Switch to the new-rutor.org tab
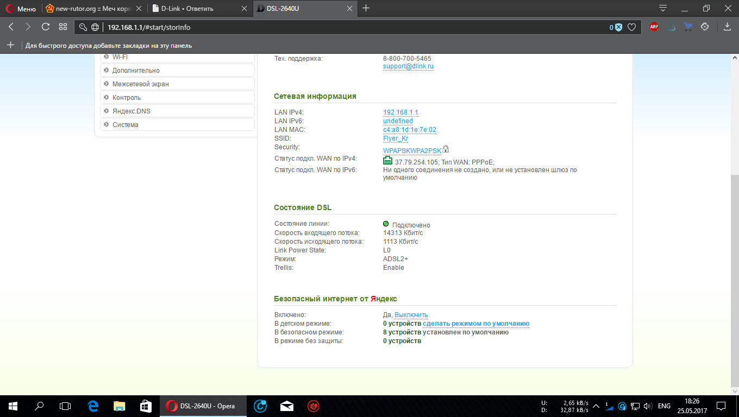Image resolution: width=739 pixels, height=417 pixels. (x=93, y=9)
